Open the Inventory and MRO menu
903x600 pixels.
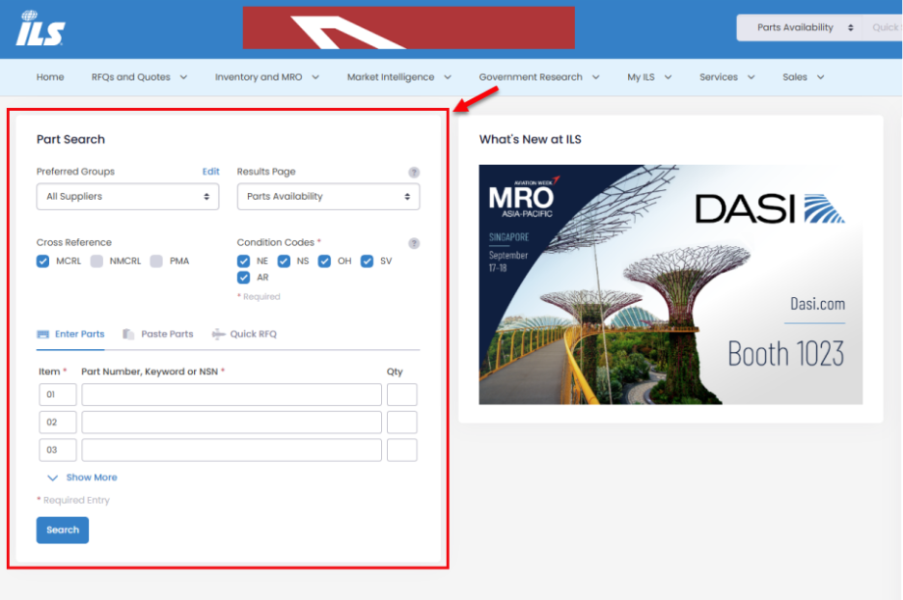pyautogui.click(x=266, y=77)
